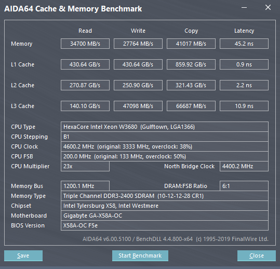Screen dimensions: 280x269
Task: Select the North Bridge Clock value field
Action: coord(244,166)
